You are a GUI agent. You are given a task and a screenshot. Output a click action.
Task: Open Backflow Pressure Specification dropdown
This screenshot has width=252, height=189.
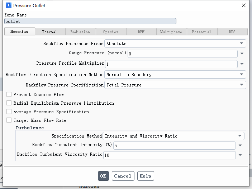(175, 85)
